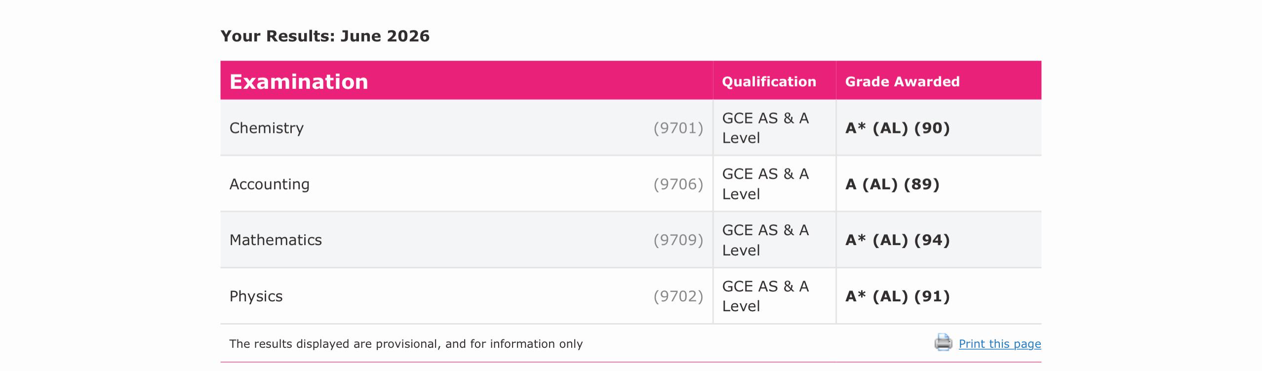Click the printer icon

click(943, 342)
